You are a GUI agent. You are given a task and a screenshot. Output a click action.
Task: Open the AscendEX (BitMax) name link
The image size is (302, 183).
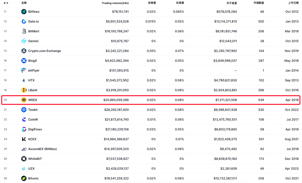click(43, 149)
